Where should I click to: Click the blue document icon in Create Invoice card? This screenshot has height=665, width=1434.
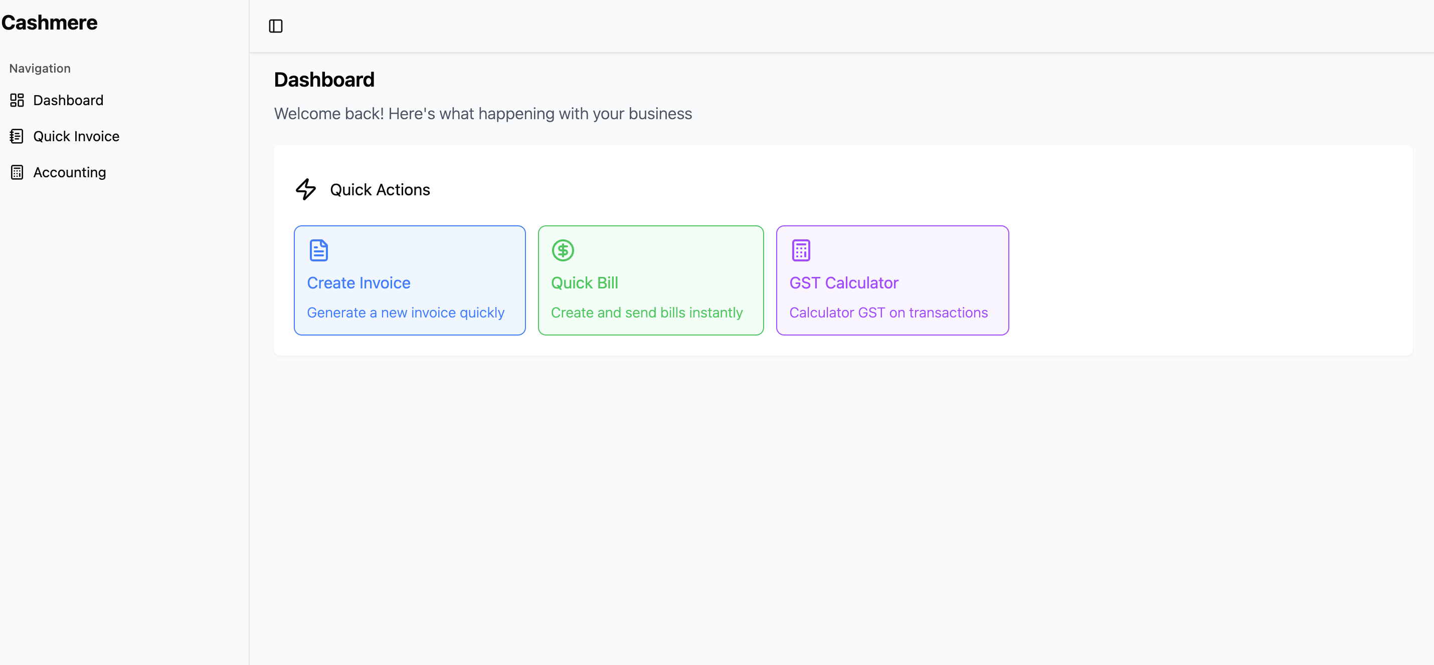coord(318,250)
